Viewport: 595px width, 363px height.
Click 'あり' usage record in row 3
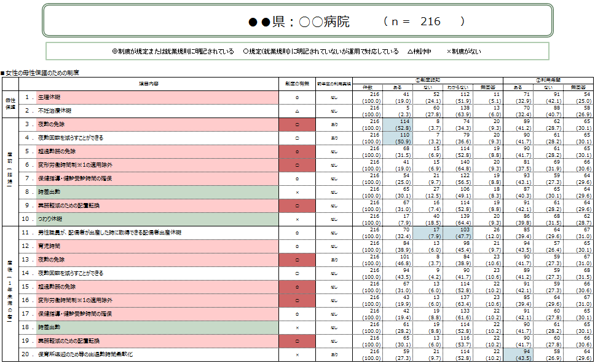tap(334, 124)
